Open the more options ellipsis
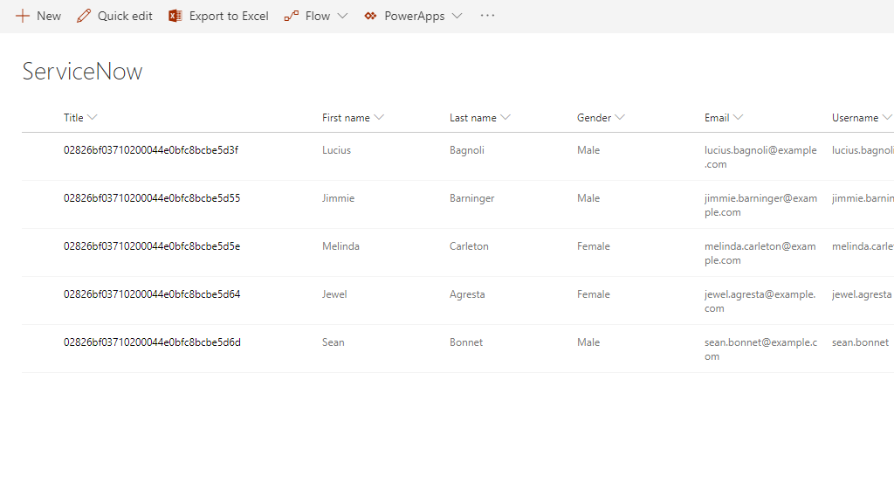 point(487,16)
